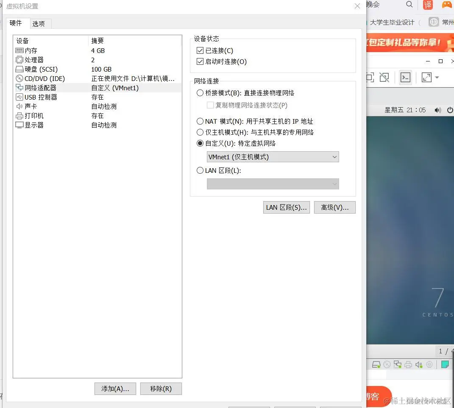This screenshot has height=408, width=454.
Task: Select the 声卡 sound card icon
Action: pos(19,106)
